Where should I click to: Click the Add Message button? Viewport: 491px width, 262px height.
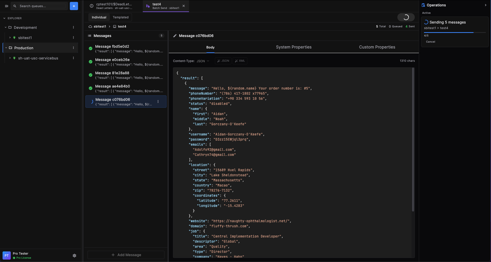126,255
